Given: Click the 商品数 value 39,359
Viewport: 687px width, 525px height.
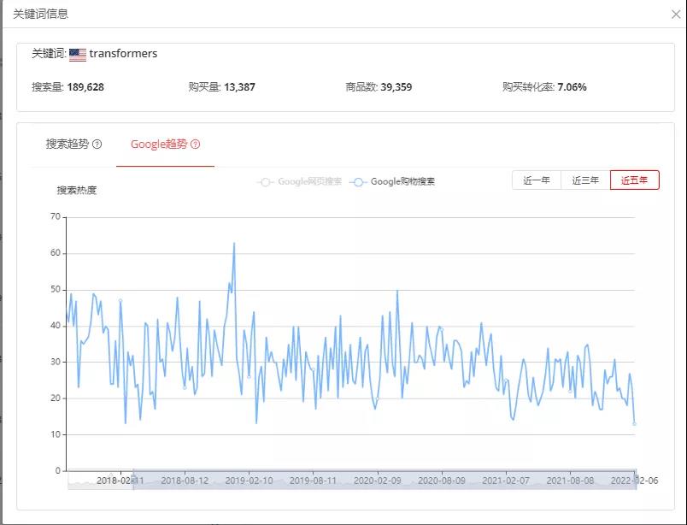Looking at the screenshot, I should [x=396, y=87].
